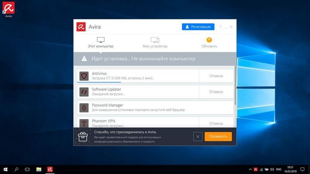Click the Идет установка status message
Screen dimensions: 310x174
pyautogui.click(x=143, y=59)
